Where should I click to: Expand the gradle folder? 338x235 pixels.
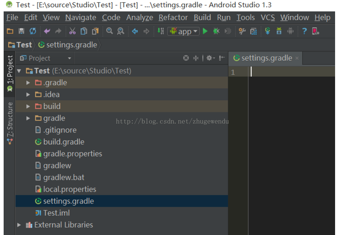click(x=28, y=118)
